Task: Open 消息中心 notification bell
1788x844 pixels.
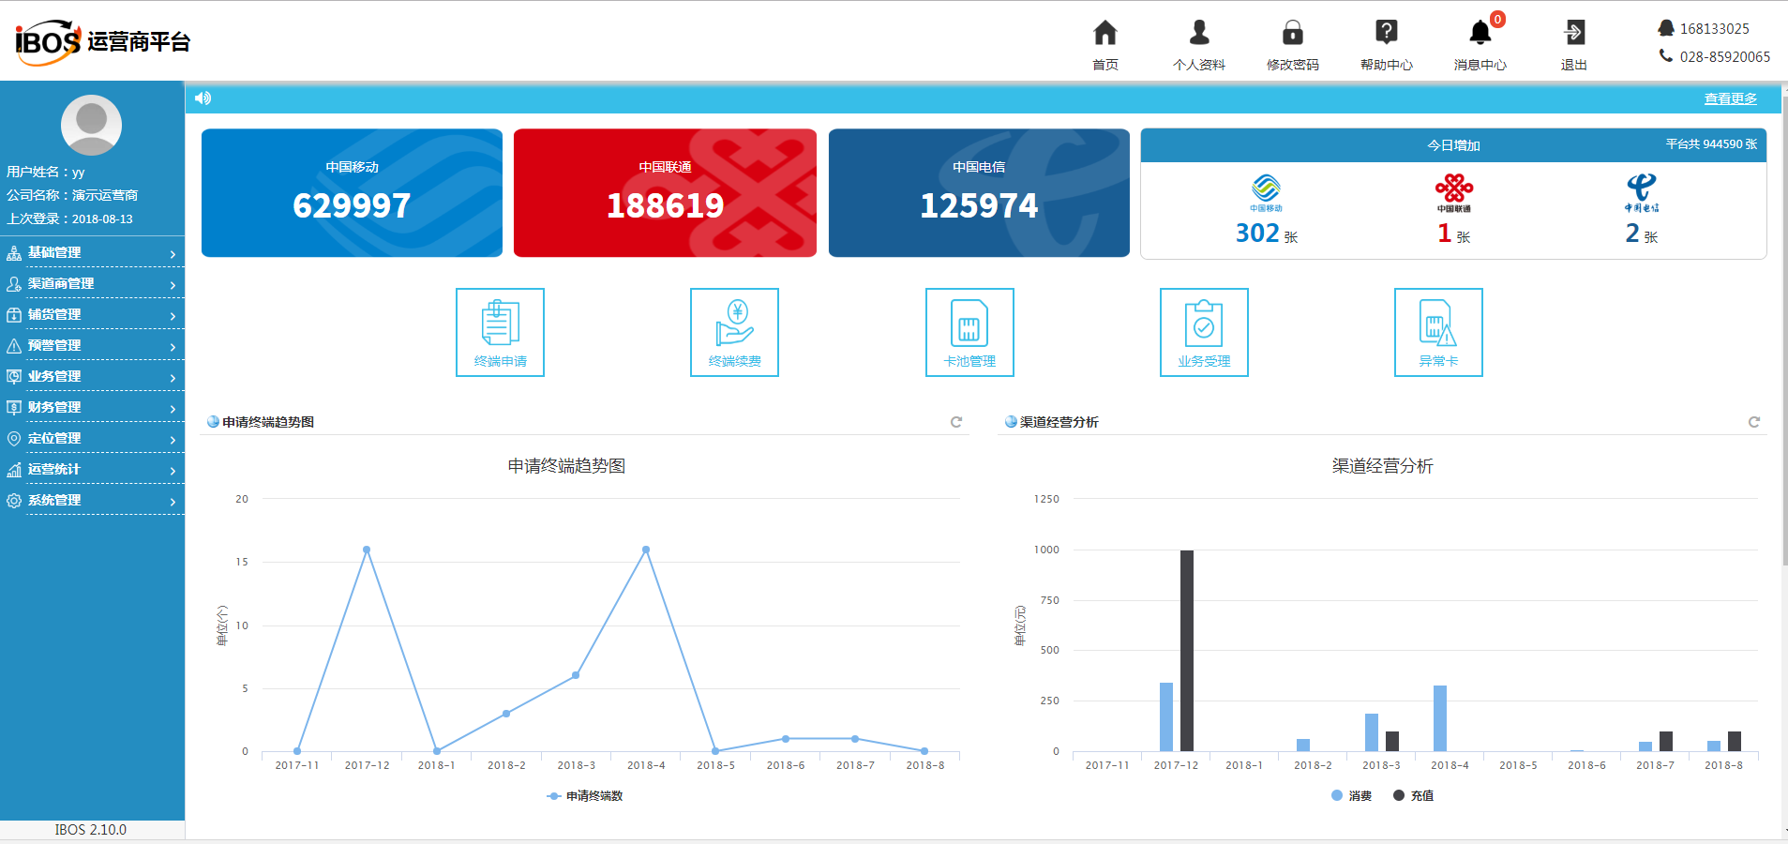Action: [x=1480, y=34]
